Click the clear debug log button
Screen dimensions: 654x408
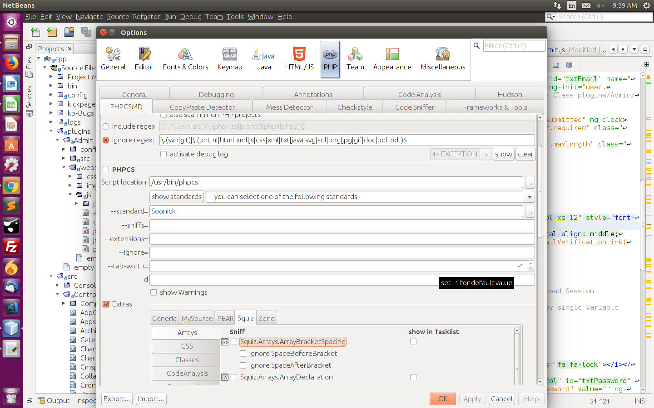point(525,154)
